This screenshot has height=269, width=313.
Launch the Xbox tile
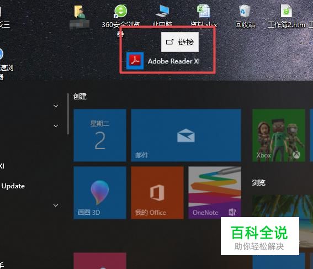(x=278, y=135)
